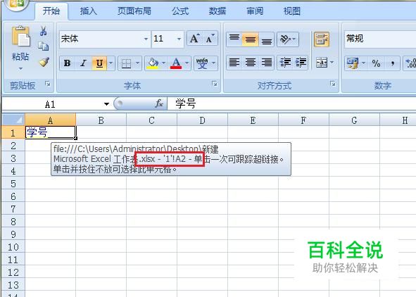Apply yellow fill color bucket
The height and width of the screenshot is (297, 416).
click(x=153, y=63)
